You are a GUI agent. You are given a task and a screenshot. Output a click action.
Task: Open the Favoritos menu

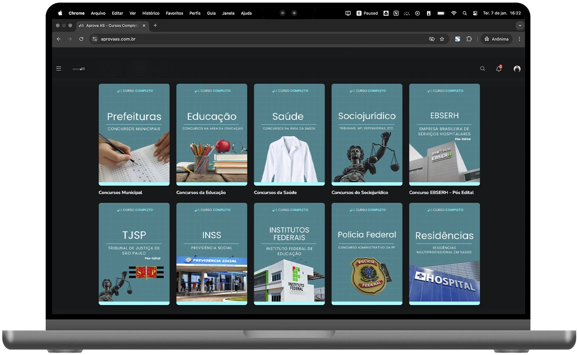[x=175, y=13]
